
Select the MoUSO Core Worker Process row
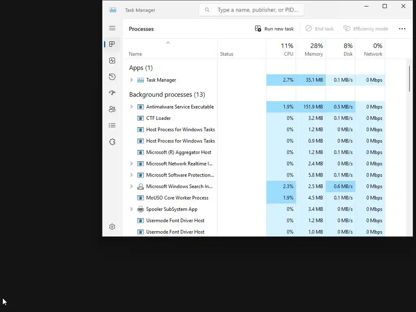254,198
